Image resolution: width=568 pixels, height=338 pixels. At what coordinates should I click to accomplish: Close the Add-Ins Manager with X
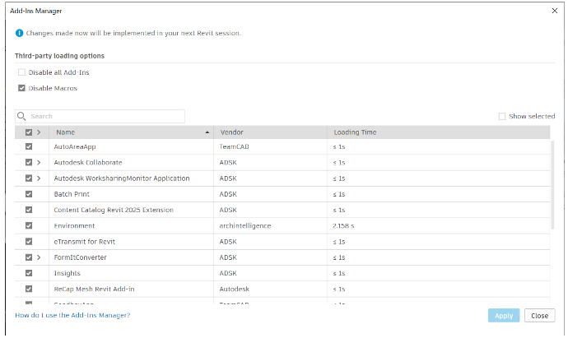[x=555, y=11]
